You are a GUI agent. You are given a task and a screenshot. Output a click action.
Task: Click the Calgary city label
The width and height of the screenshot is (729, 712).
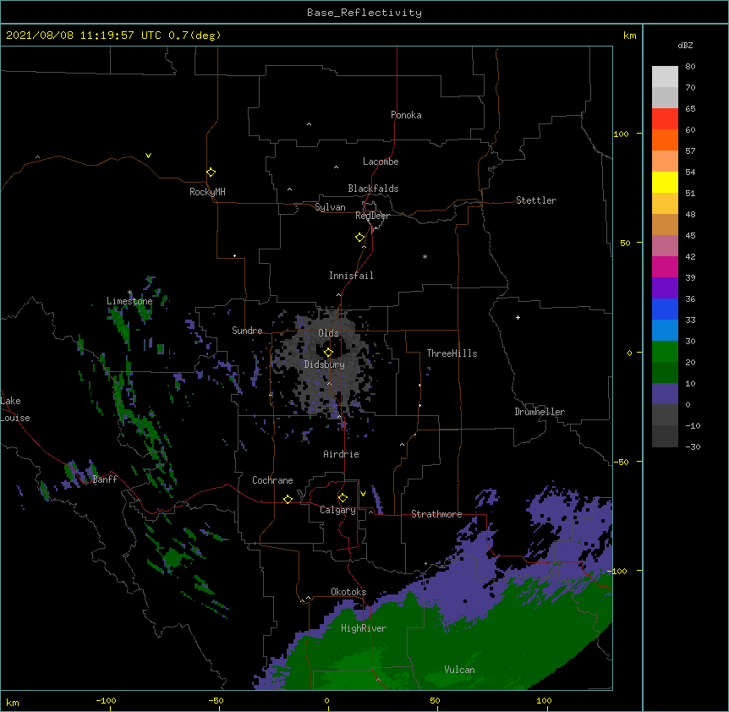pyautogui.click(x=337, y=510)
